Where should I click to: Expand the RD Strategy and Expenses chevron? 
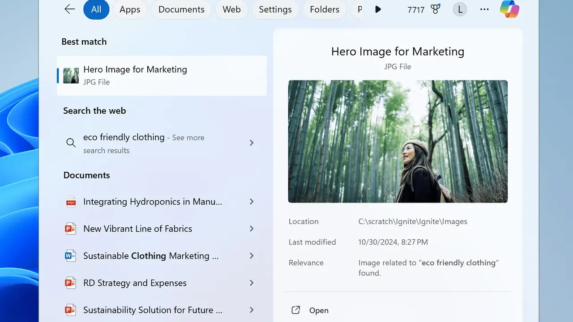tap(252, 283)
